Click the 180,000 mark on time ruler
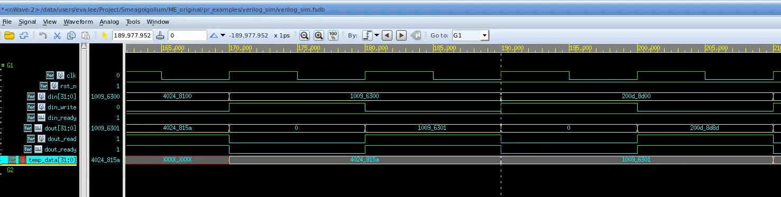 (377, 48)
